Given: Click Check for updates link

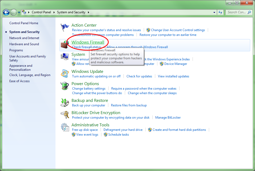Looking at the screenshot, I should click(x=139, y=76).
